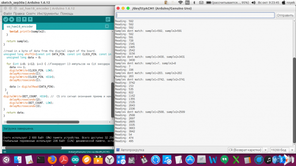This screenshot has height=166, width=296.
Task: Open the Serial Monitor magnifier icon
Action: point(108,19)
